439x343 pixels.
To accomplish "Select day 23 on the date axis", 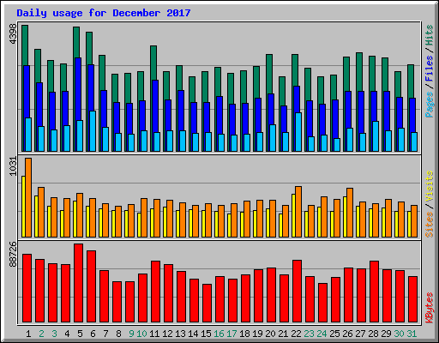I will pyautogui.click(x=309, y=334).
